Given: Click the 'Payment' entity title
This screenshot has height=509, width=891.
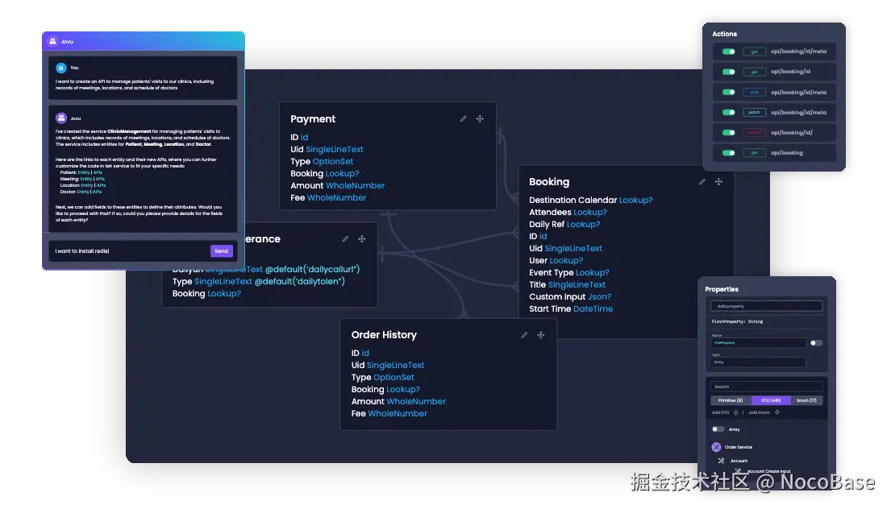Looking at the screenshot, I should click(313, 118).
